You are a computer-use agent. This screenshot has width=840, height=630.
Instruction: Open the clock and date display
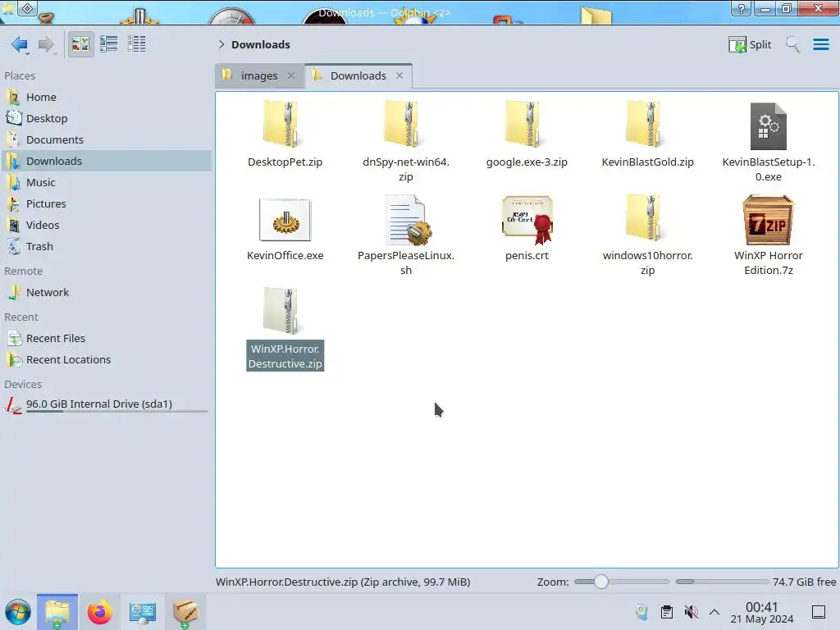762,612
